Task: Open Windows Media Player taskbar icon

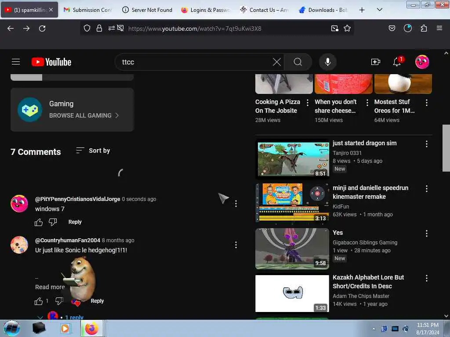Action: (x=65, y=329)
